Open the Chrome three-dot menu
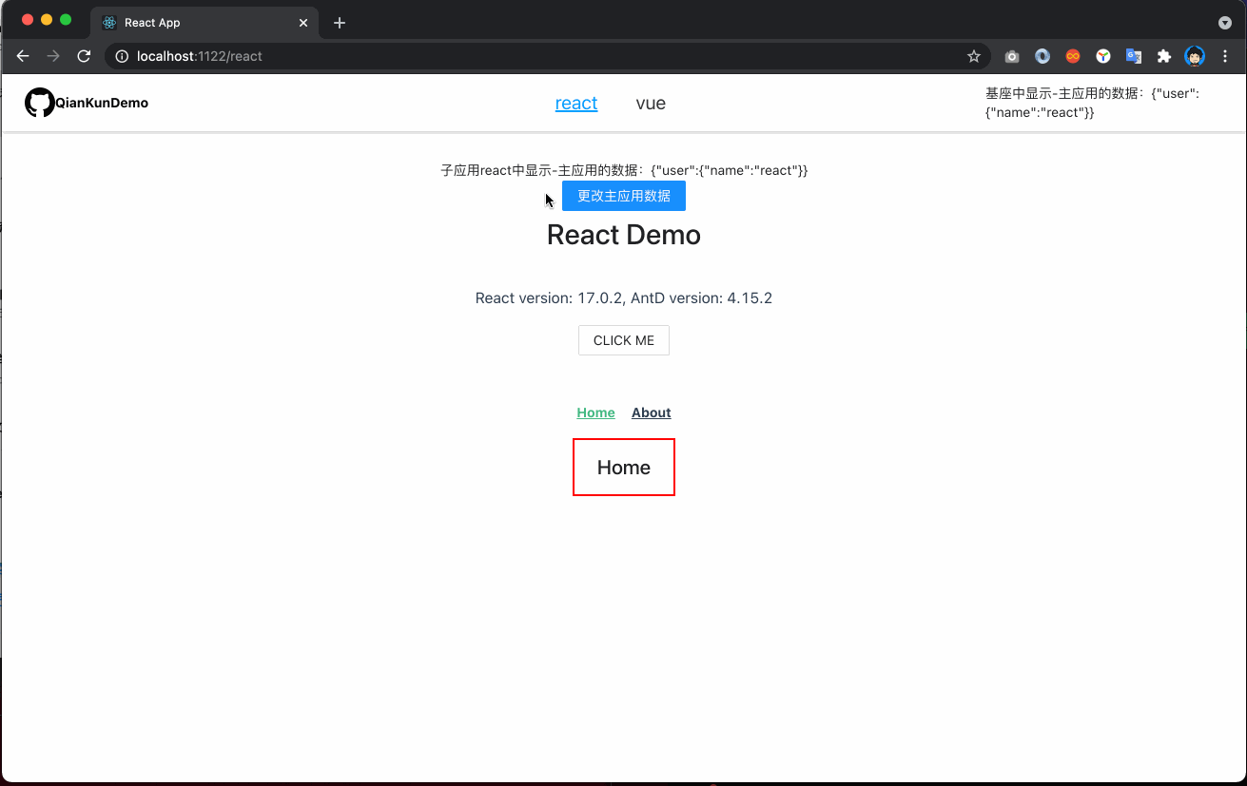The height and width of the screenshot is (786, 1247). [x=1225, y=56]
